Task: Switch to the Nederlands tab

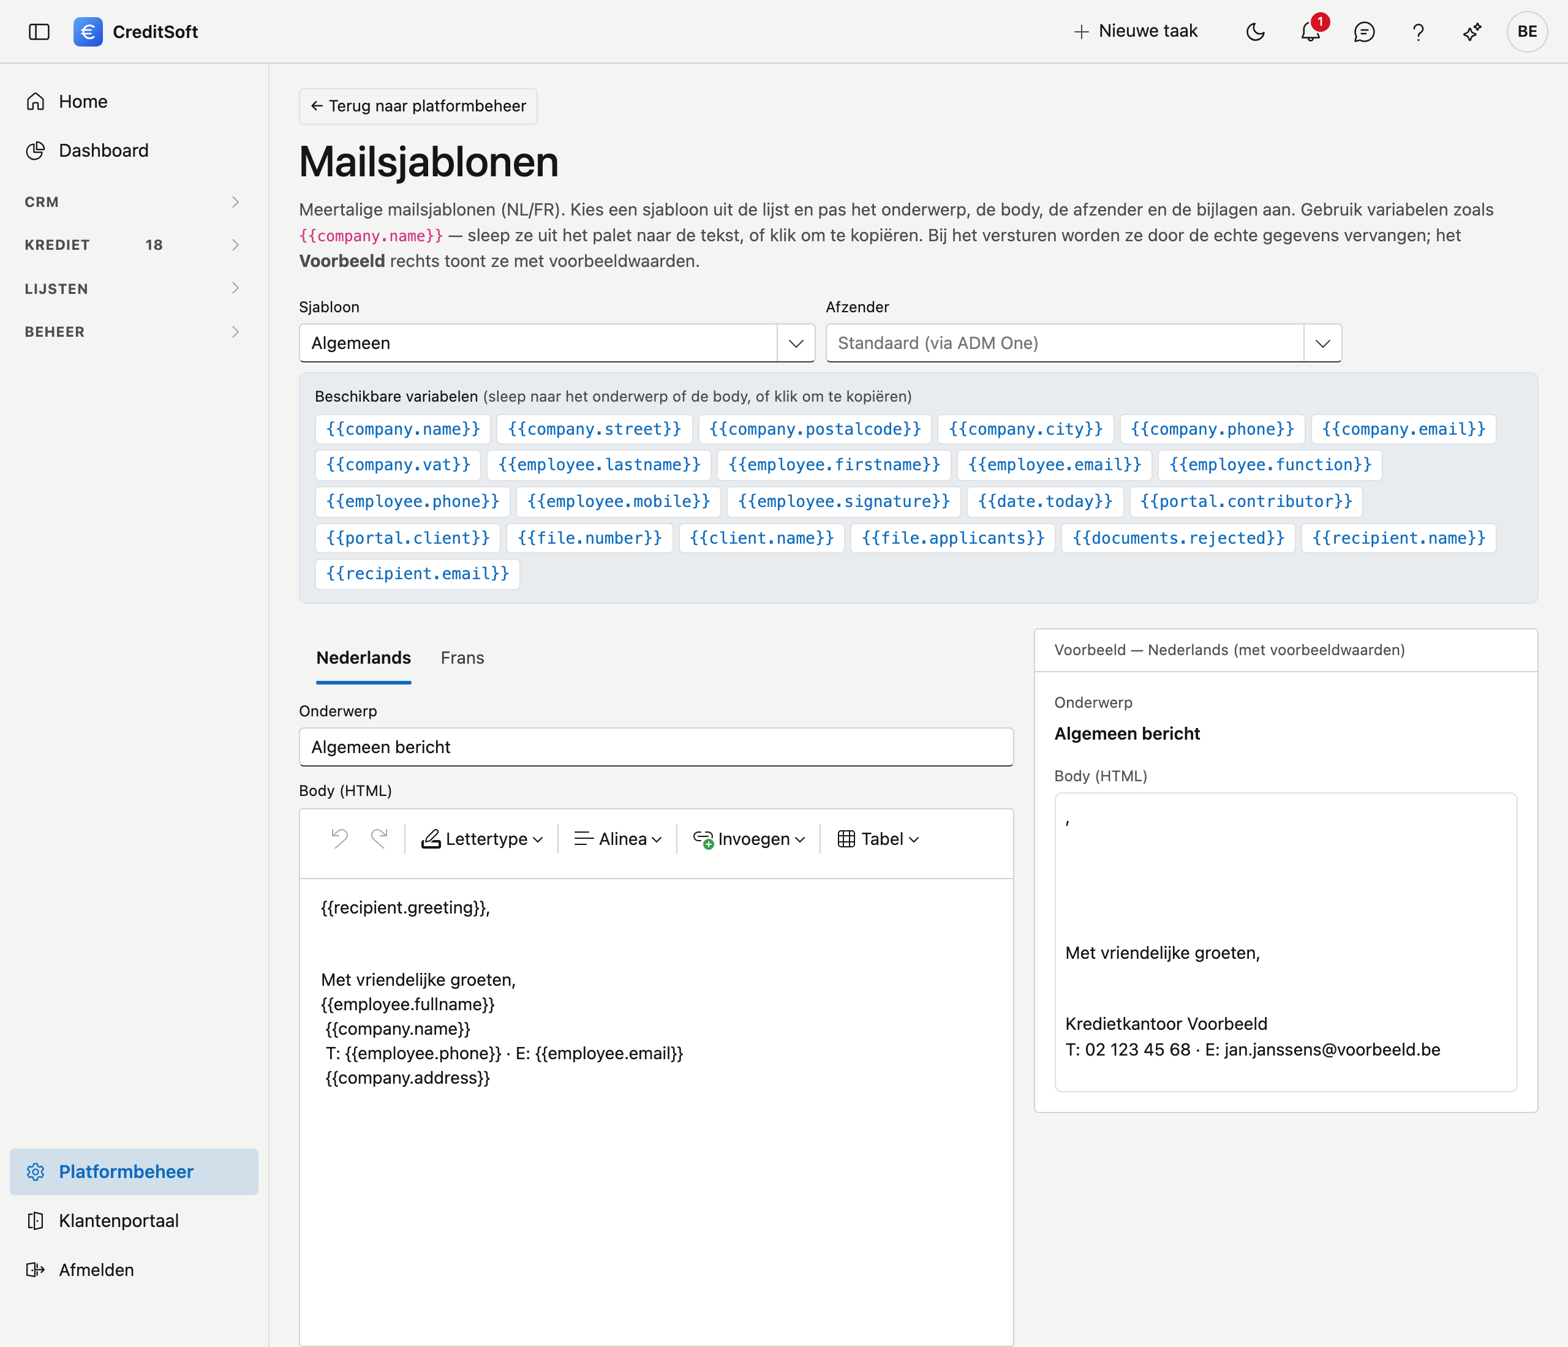Action: pos(363,658)
